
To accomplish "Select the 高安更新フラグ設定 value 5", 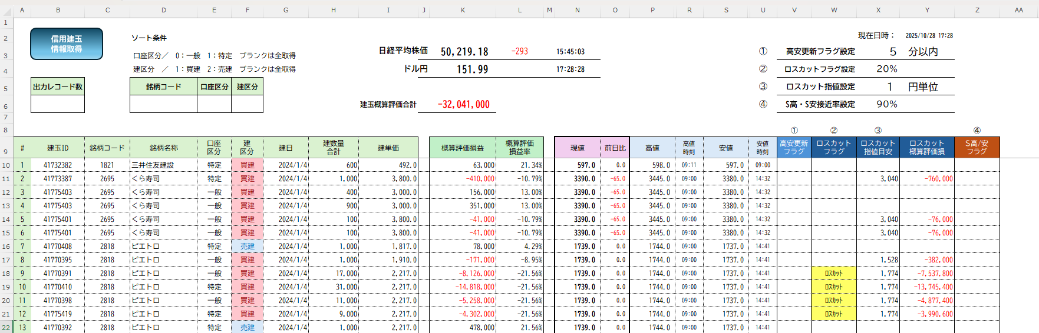I will 893,52.
